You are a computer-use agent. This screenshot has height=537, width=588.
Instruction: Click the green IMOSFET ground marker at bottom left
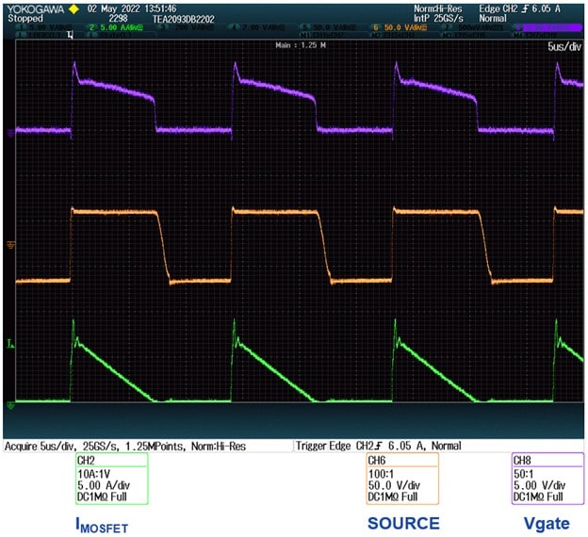tap(10, 405)
